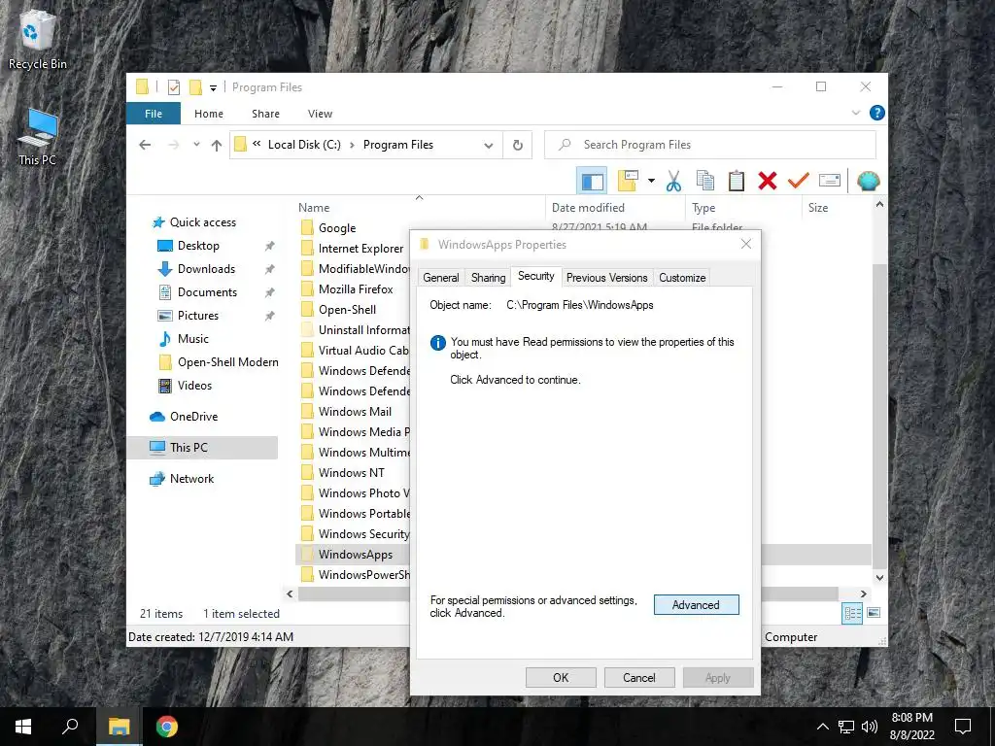The width and height of the screenshot is (995, 746).
Task: Open the Share ribbon tab
Action: (x=265, y=114)
